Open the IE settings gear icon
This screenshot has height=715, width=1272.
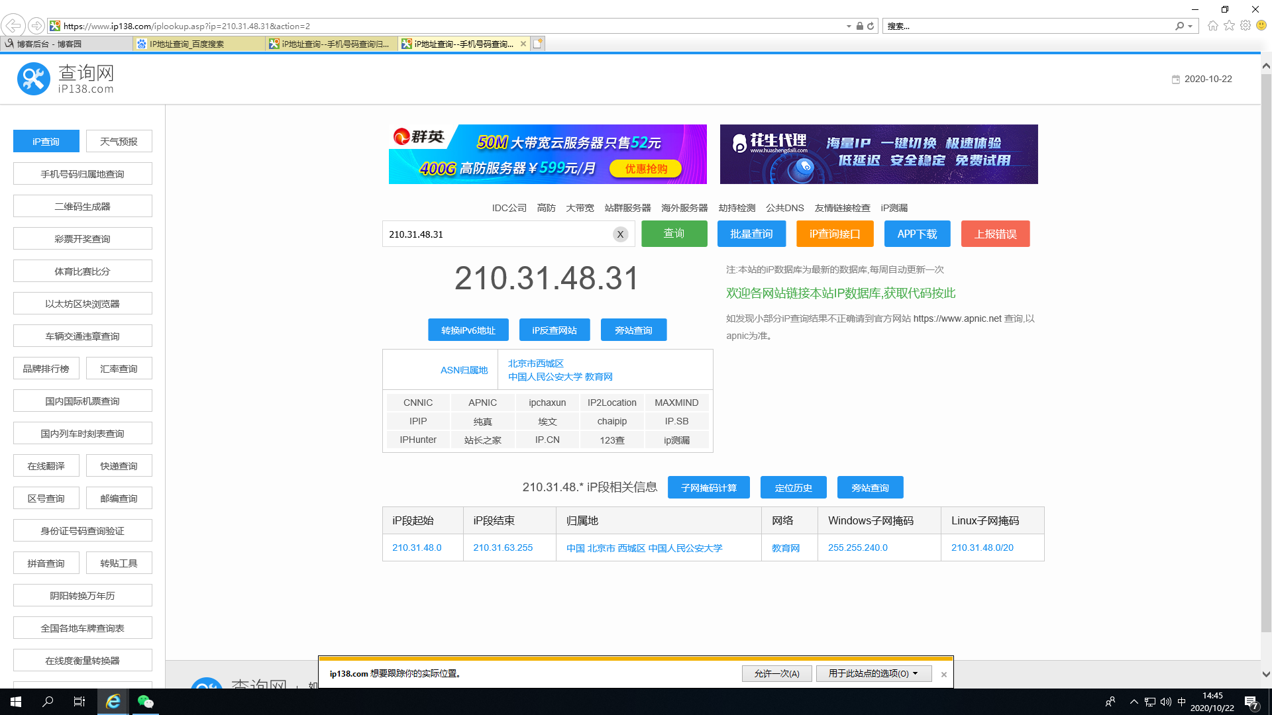point(1245,26)
